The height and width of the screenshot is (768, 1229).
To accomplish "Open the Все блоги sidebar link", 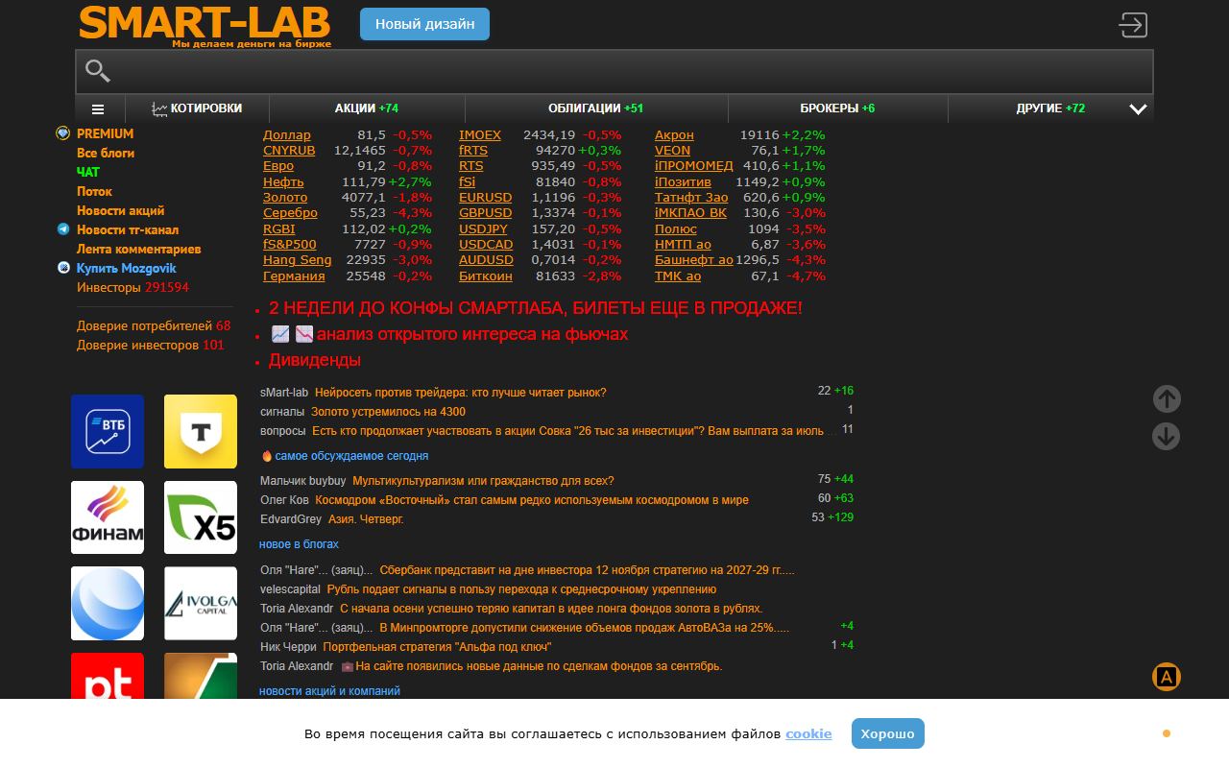I will [x=106, y=153].
